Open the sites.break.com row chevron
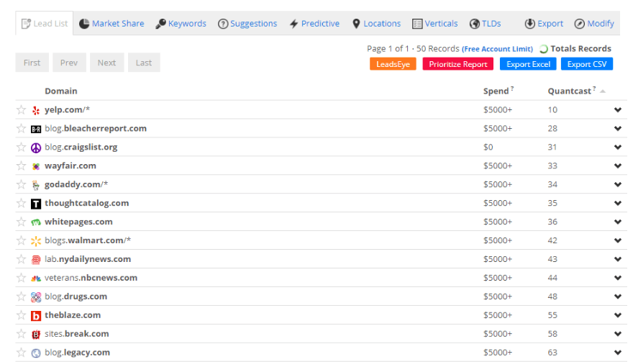 tap(617, 335)
